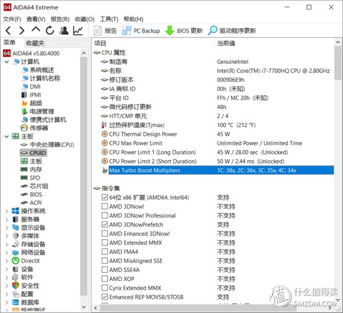Screen dimensions: 343x313
Task: Select the DMI tree item
Action: [x=31, y=87]
